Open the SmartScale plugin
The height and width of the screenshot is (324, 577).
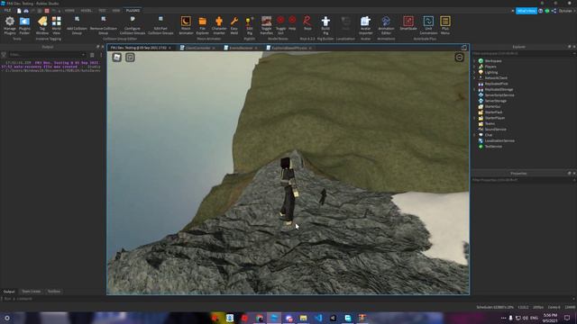click(408, 22)
